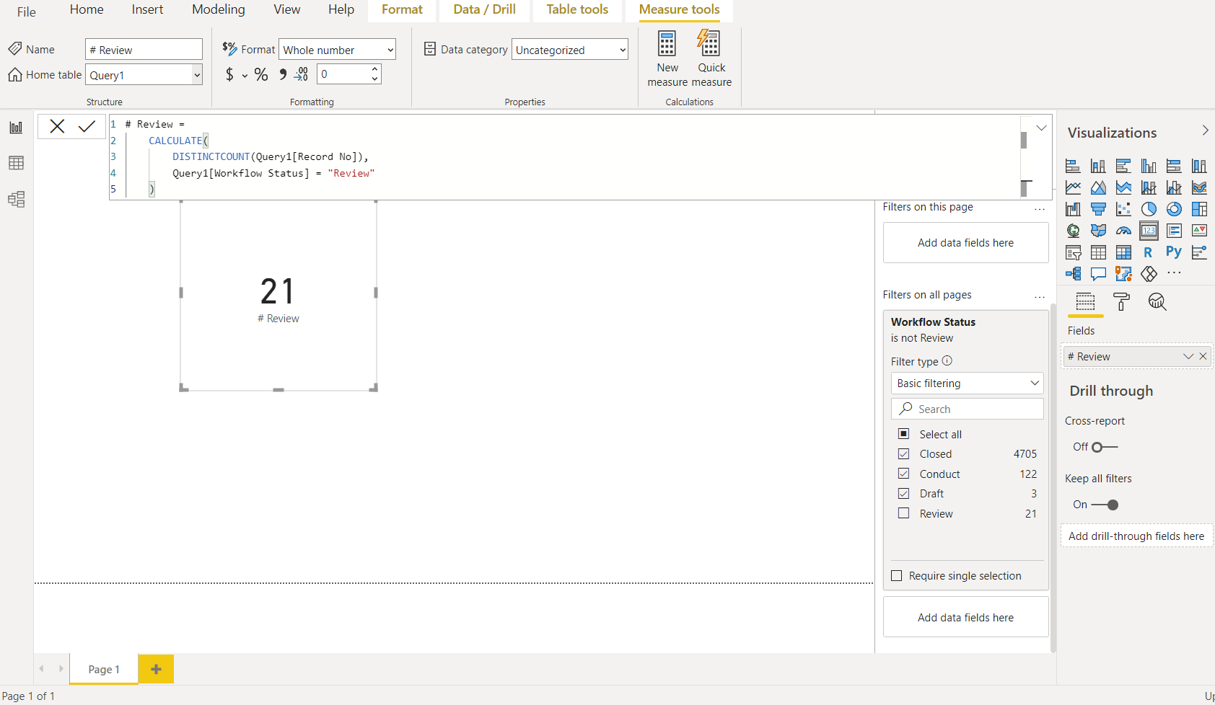1215x705 pixels.
Task: Check the Review filter value
Action: point(903,513)
